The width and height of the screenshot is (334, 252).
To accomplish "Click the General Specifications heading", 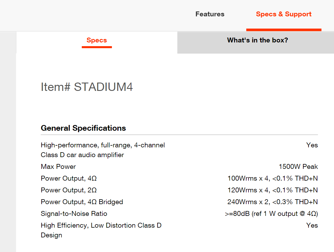I will point(83,128).
